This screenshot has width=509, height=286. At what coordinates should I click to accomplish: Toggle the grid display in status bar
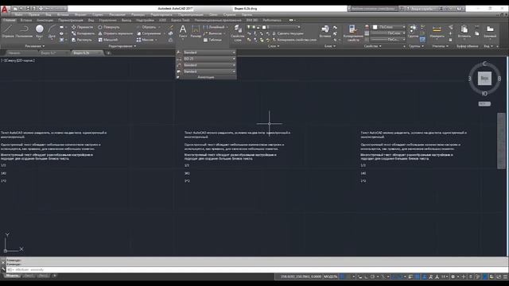(343, 276)
